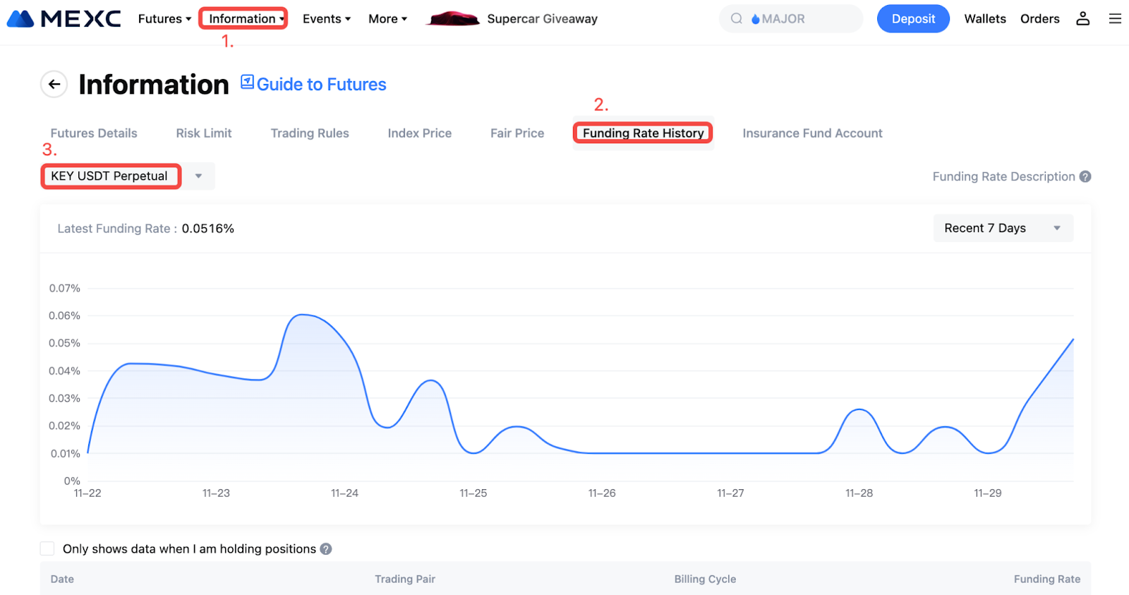The image size is (1129, 595).
Task: Click the Trading Pair column header
Action: click(x=405, y=579)
